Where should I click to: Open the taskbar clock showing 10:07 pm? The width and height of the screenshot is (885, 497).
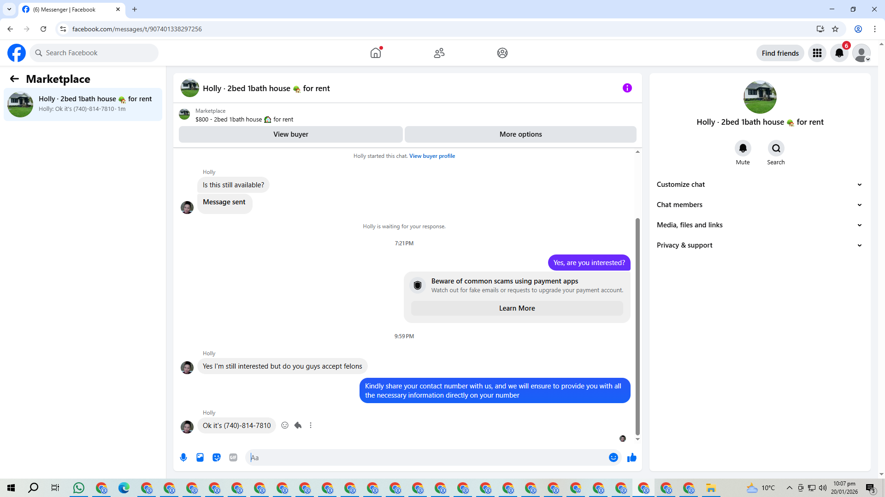click(844, 488)
